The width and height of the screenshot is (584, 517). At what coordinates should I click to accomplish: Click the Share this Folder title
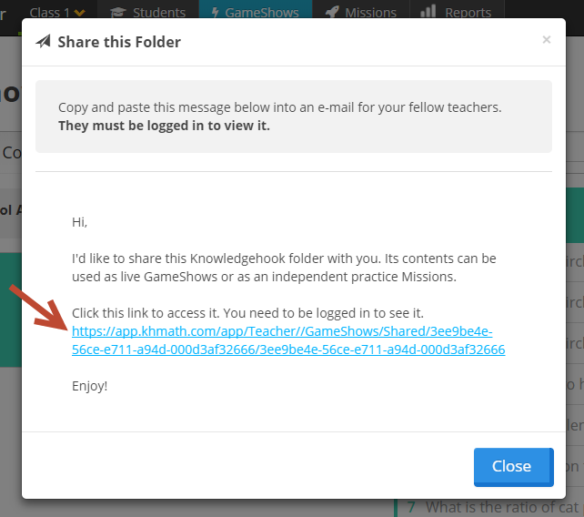(119, 42)
